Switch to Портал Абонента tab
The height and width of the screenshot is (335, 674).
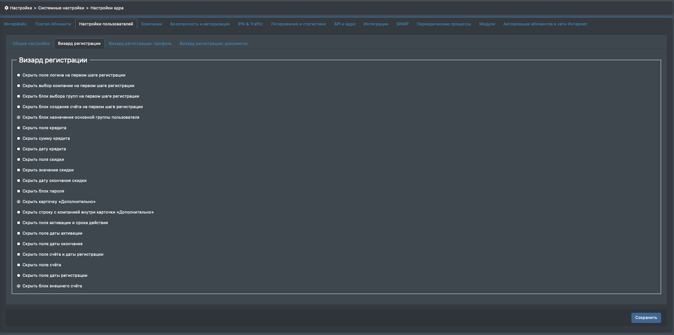pos(53,24)
